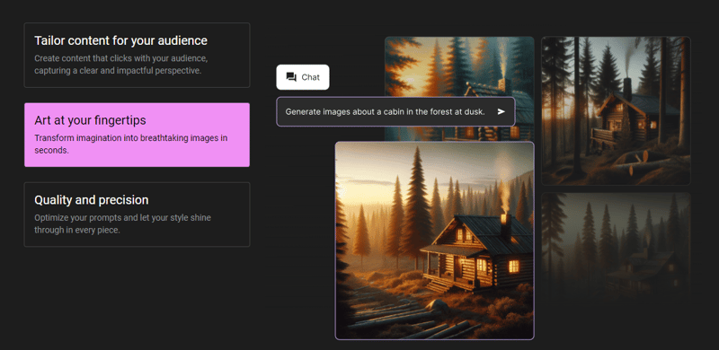
Task: Click "Optimize your prompts" description text
Action: tap(122, 224)
